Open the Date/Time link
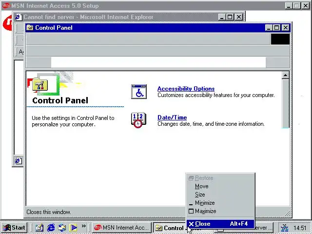312x234 pixels. [x=172, y=117]
